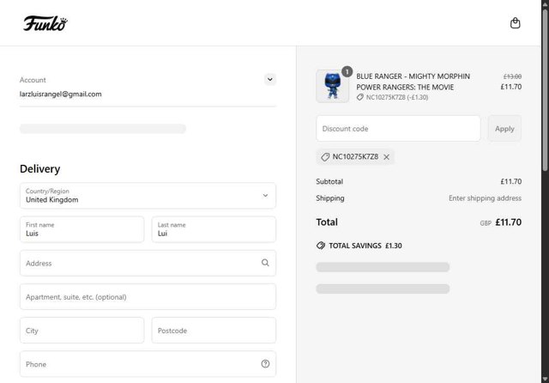The height and width of the screenshot is (383, 549).
Task: Click the Apply discount button
Action: 504,129
